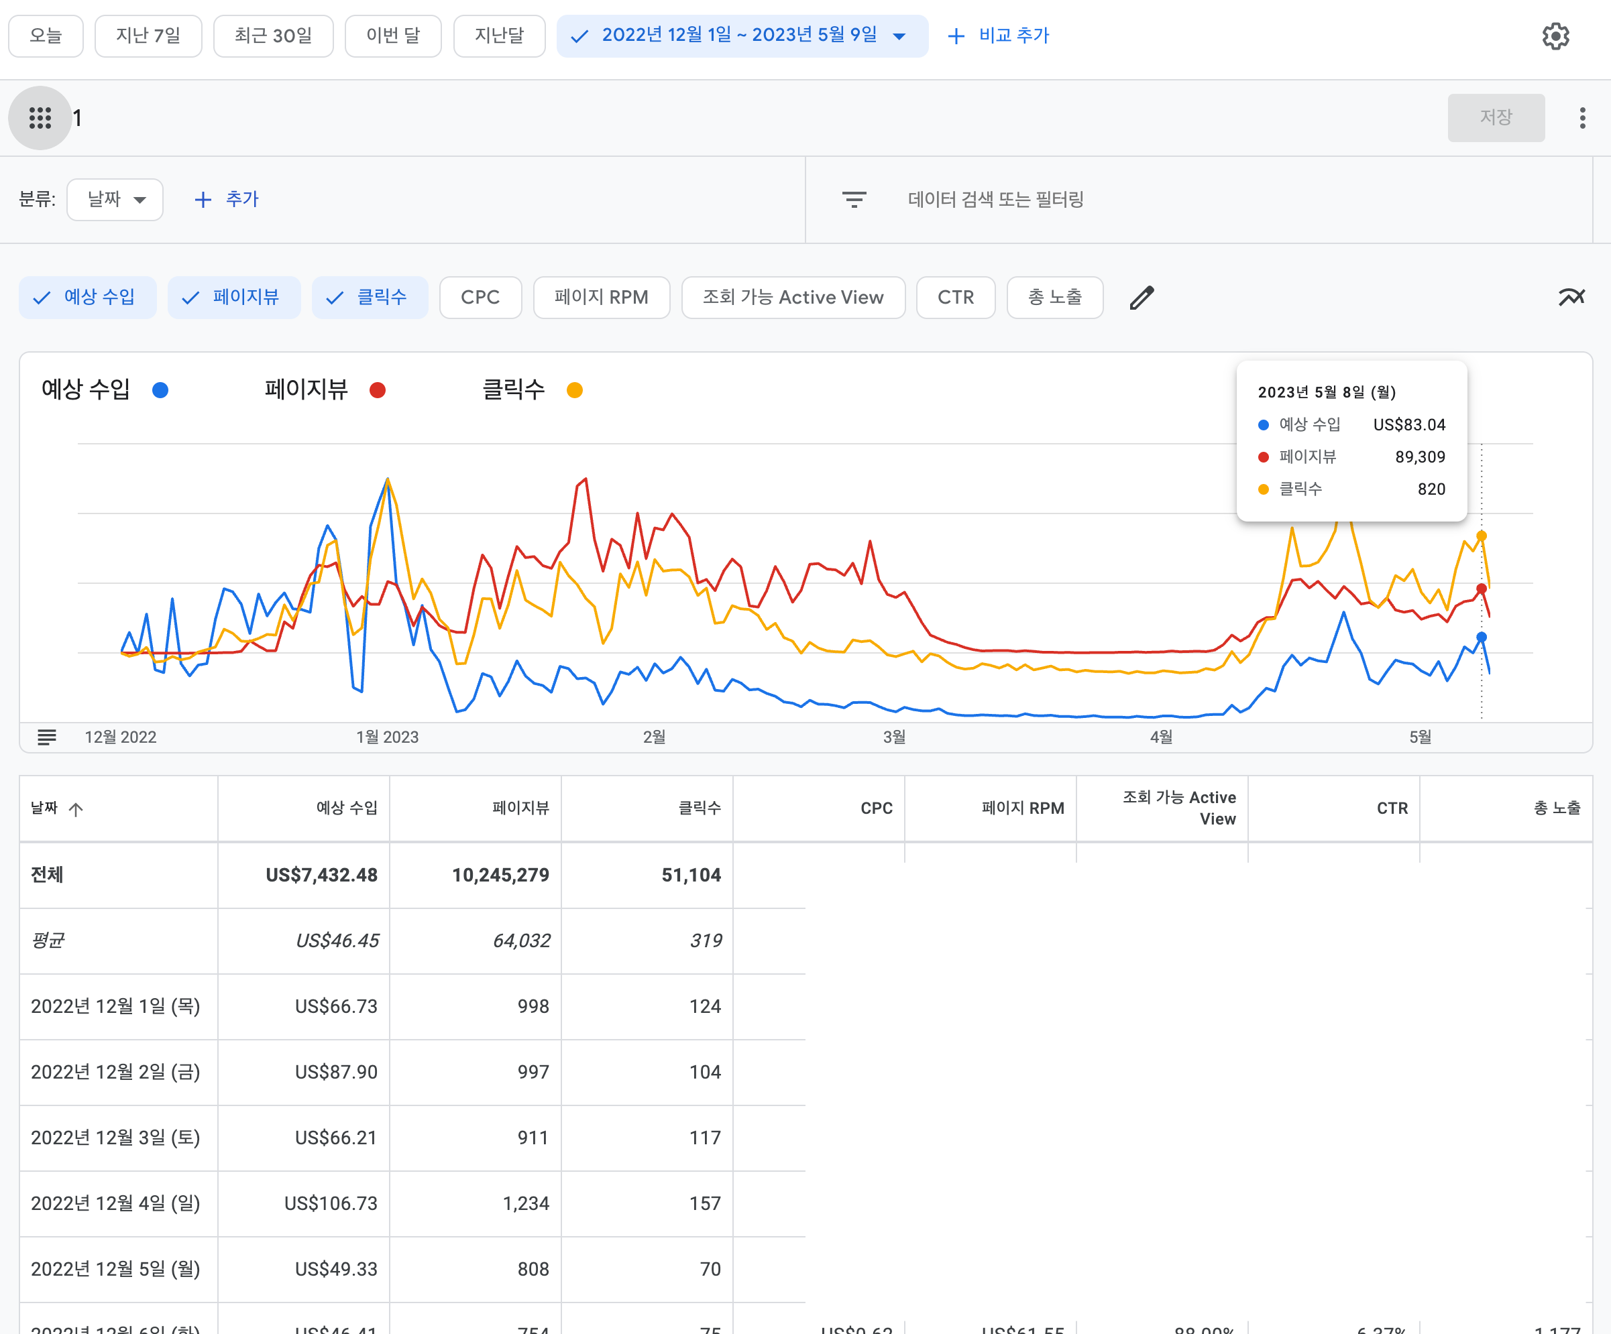The image size is (1611, 1334).
Task: Click the sort arrow next to 날짜
Action: [x=75, y=809]
